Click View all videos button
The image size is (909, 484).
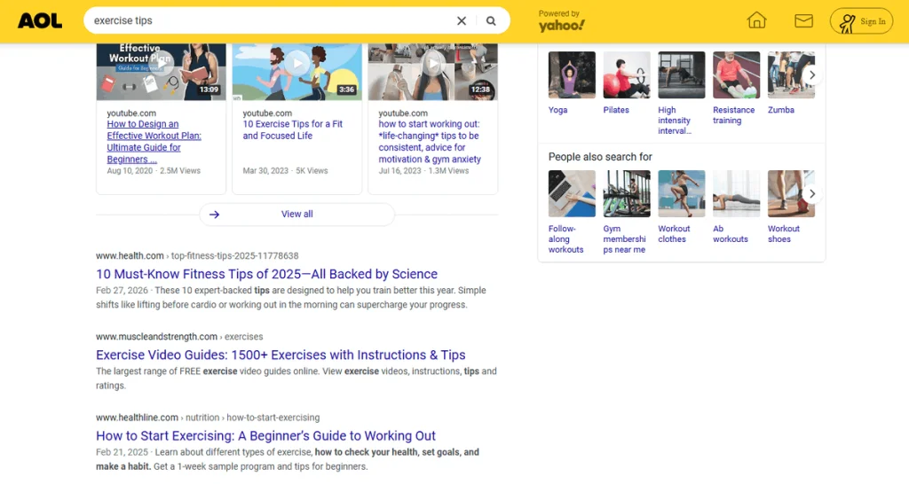pyautogui.click(x=296, y=215)
